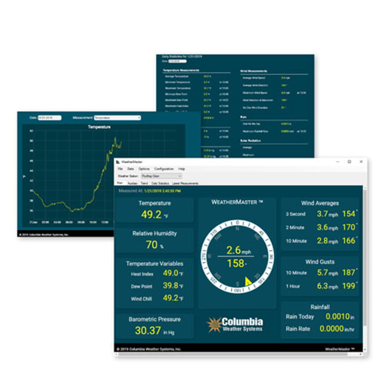Click the compass dial in the WeatherMaster panel
Screen dimensions: 385x385
(x=237, y=257)
